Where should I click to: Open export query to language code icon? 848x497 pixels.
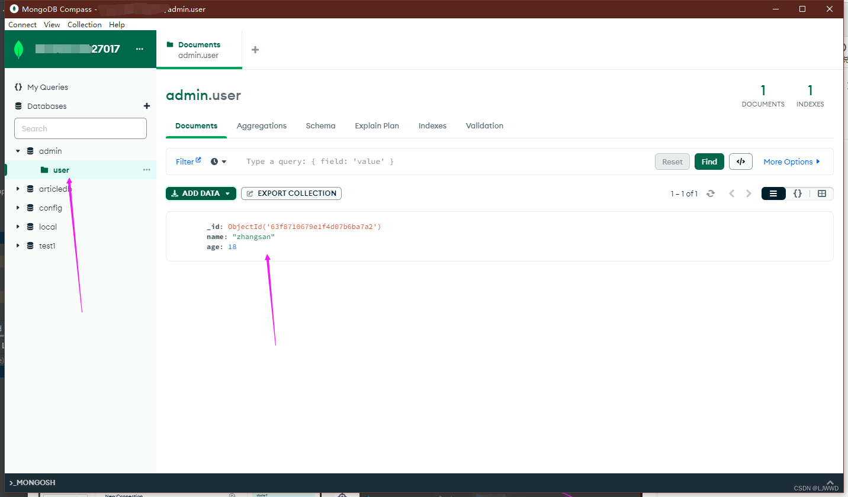click(x=740, y=162)
